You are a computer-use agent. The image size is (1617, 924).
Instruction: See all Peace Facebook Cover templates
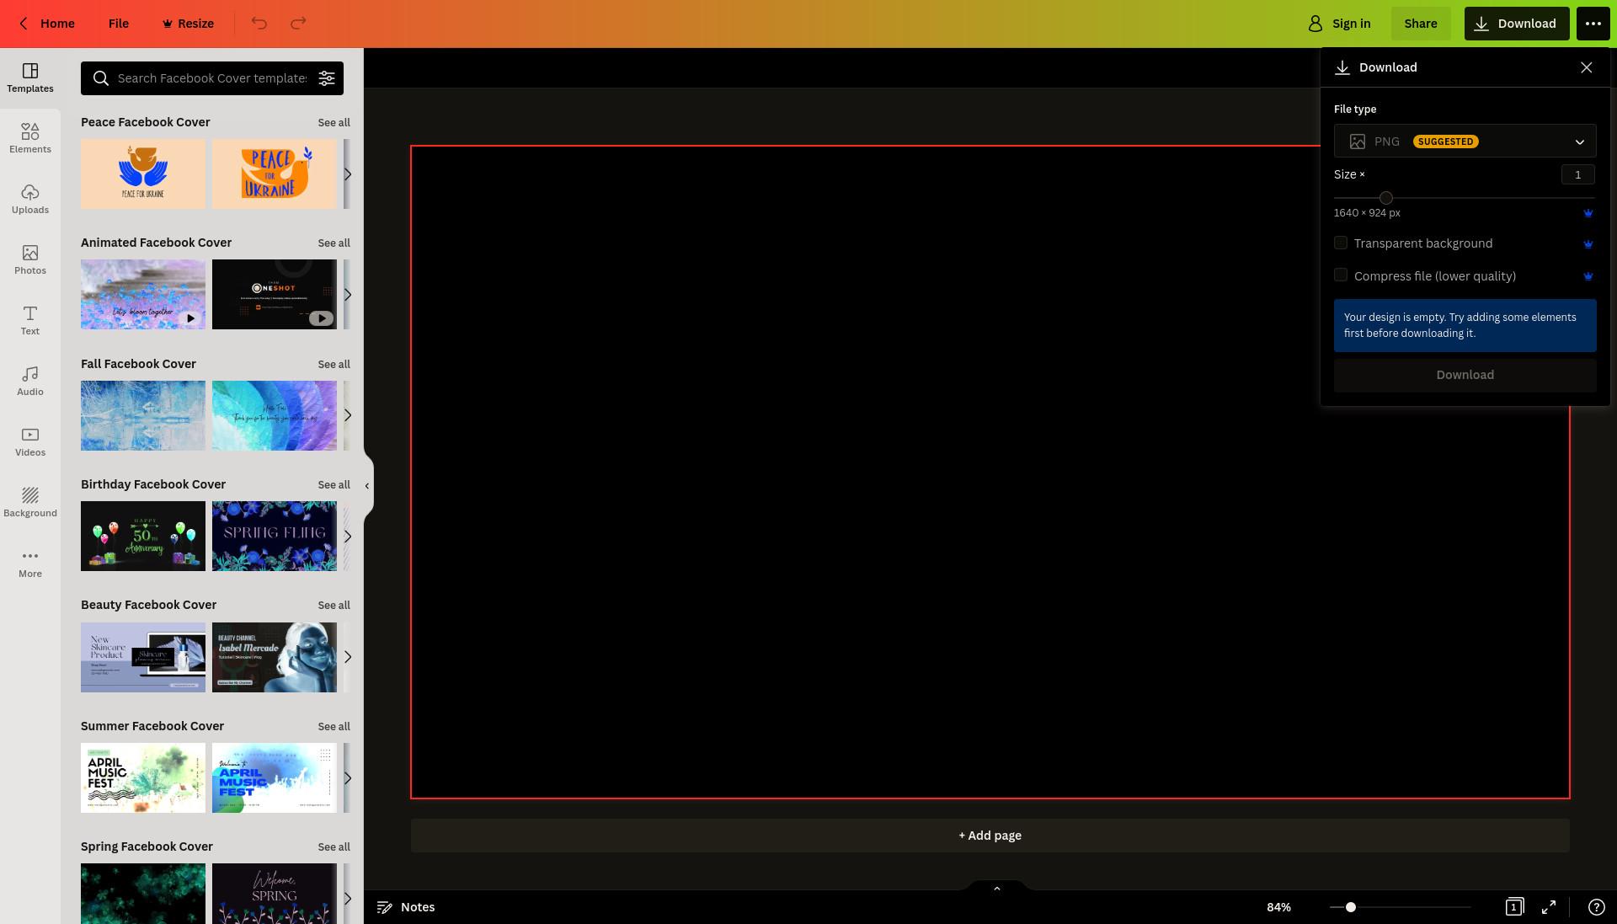point(334,123)
